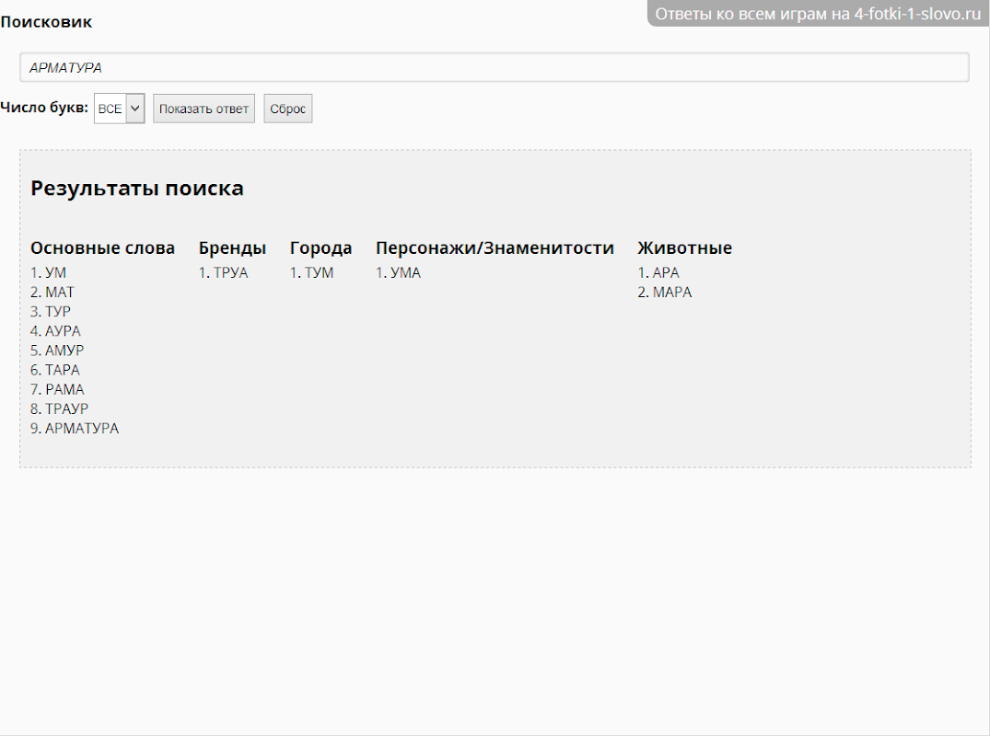Select the word ТУР in results
The height and width of the screenshot is (736, 990).
coord(57,312)
